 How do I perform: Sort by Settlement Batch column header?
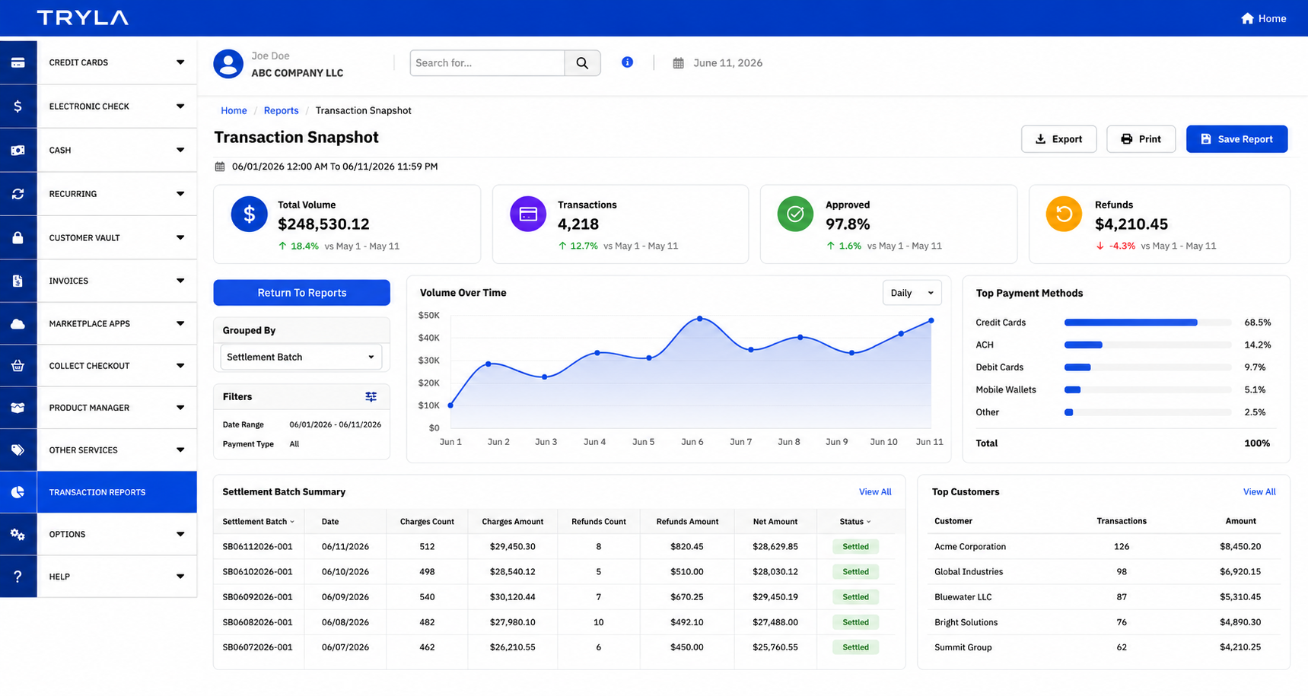tap(258, 522)
